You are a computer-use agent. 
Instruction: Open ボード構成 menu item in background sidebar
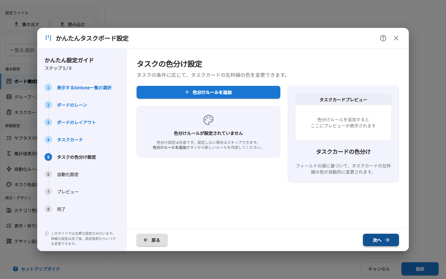19,81
